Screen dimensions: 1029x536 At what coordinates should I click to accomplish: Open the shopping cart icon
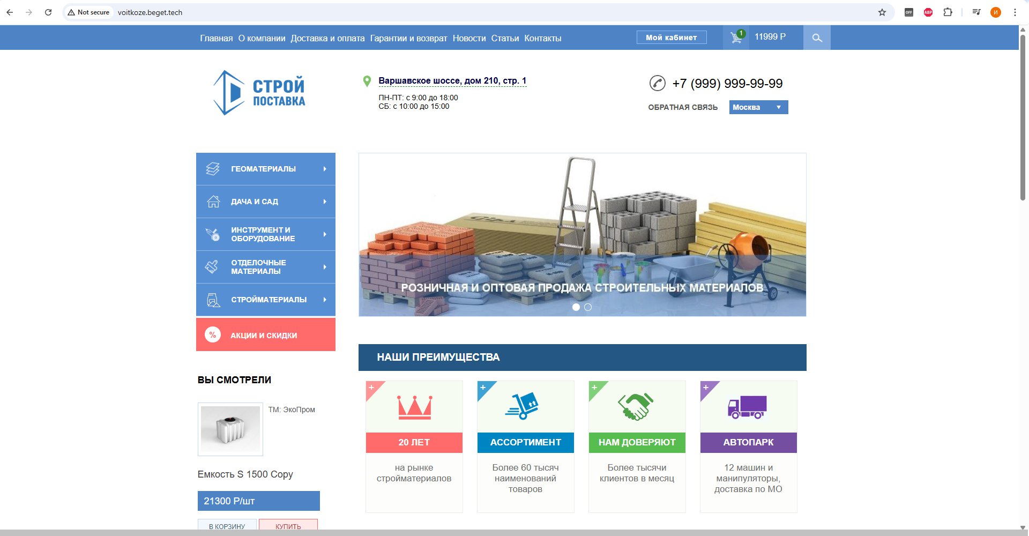coord(737,37)
